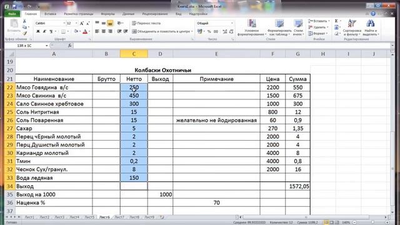Decrease indent in alignment group
Viewport: 400px width, 225px height.
pyautogui.click(x=119, y=31)
